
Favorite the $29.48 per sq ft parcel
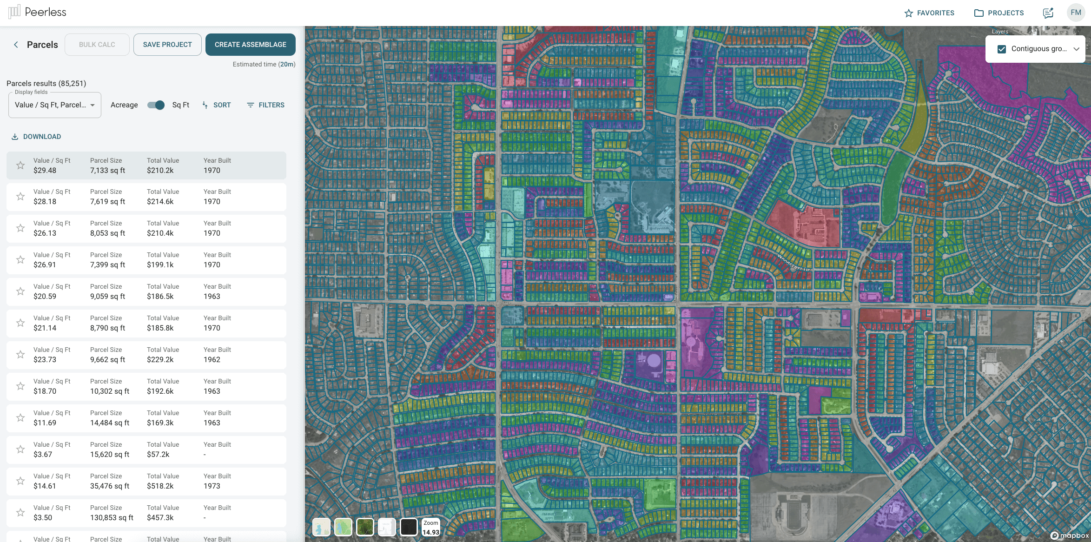(x=20, y=165)
